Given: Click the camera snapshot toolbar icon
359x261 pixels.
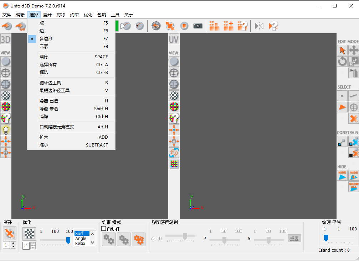Looking at the screenshot, I should coord(198,26).
